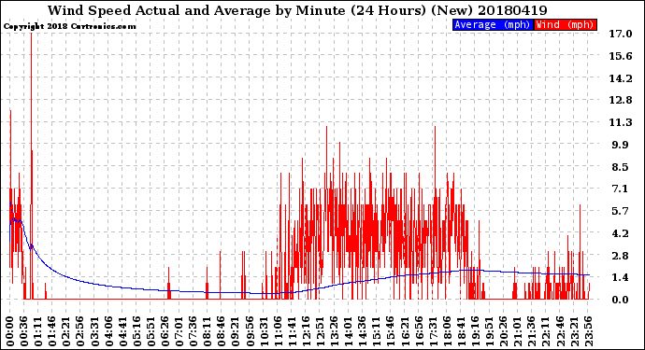
Task: Click the 16:56 time axis label
Action: click(x=419, y=331)
